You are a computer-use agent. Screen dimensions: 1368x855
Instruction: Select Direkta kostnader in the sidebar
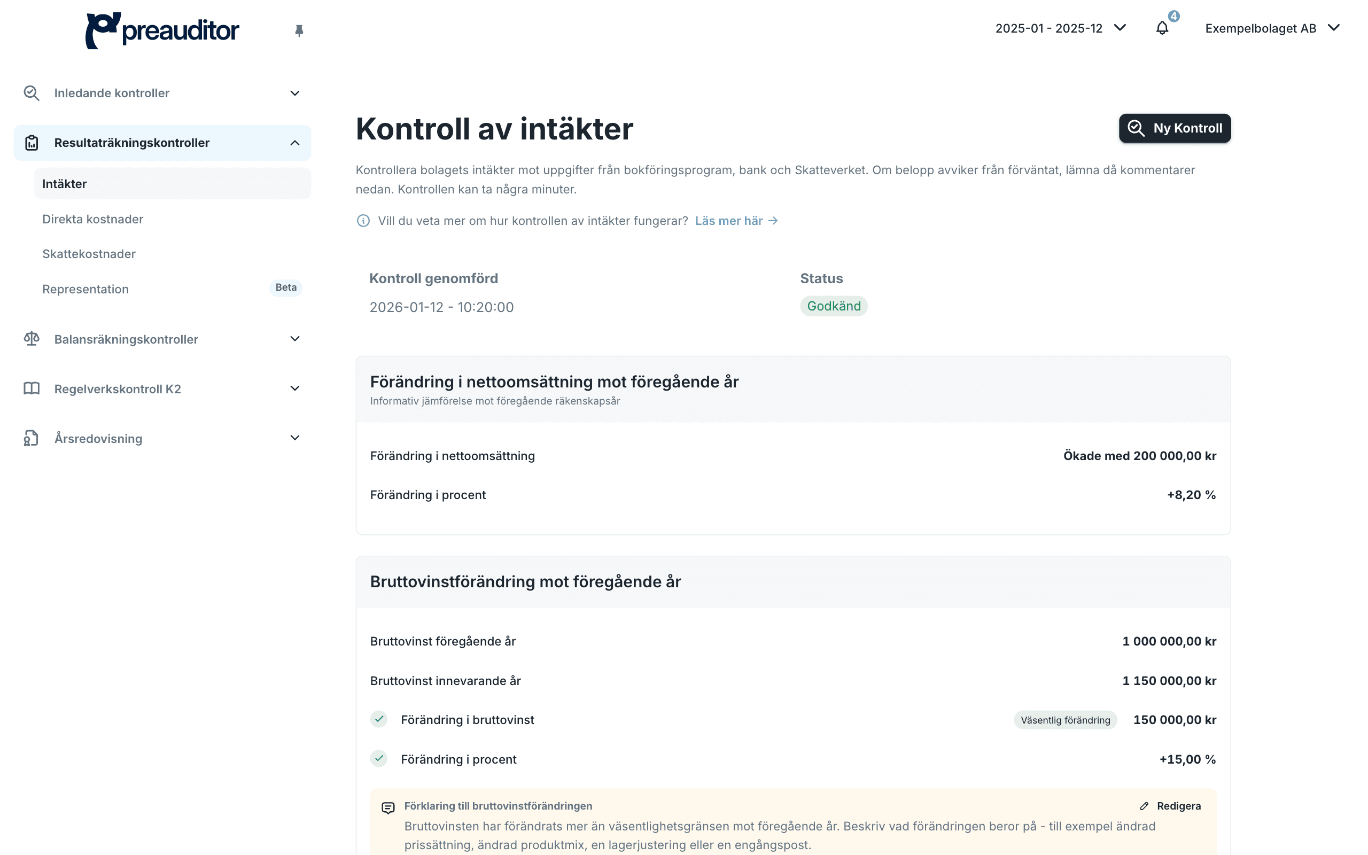pyautogui.click(x=92, y=219)
